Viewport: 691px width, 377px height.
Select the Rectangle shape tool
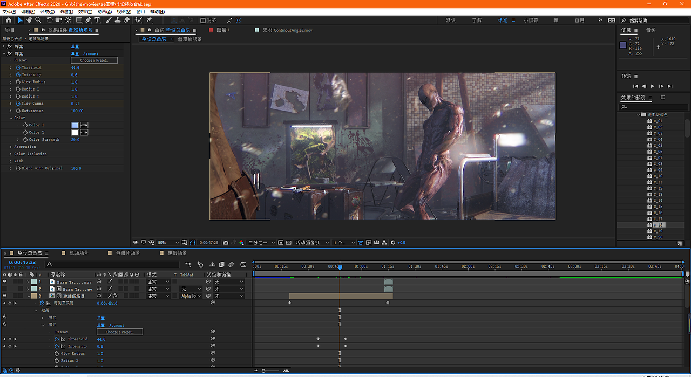[79, 20]
